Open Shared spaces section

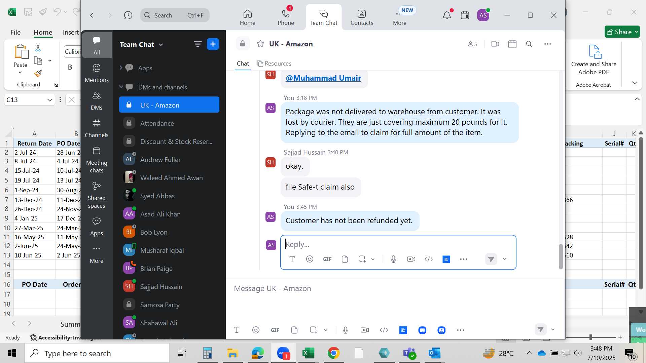pyautogui.click(x=97, y=195)
